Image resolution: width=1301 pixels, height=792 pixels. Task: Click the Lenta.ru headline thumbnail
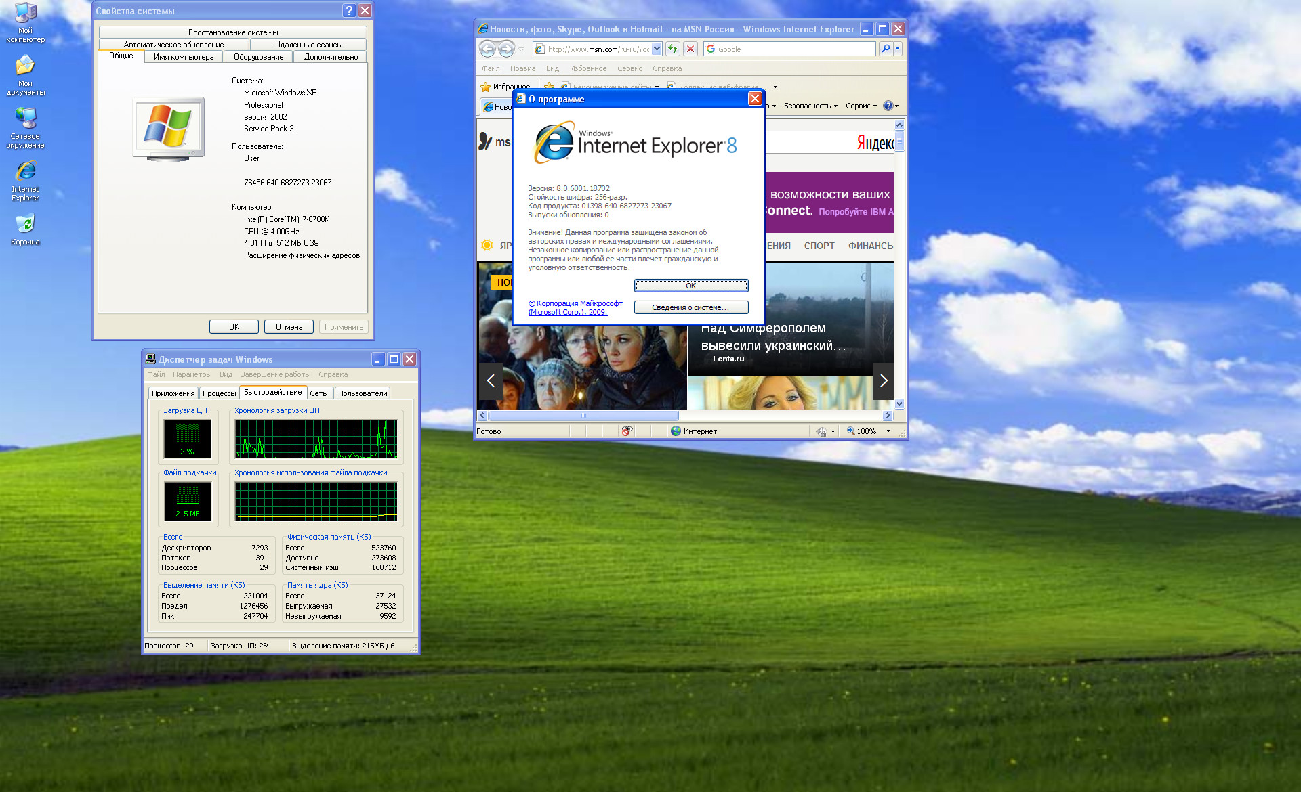(x=780, y=320)
